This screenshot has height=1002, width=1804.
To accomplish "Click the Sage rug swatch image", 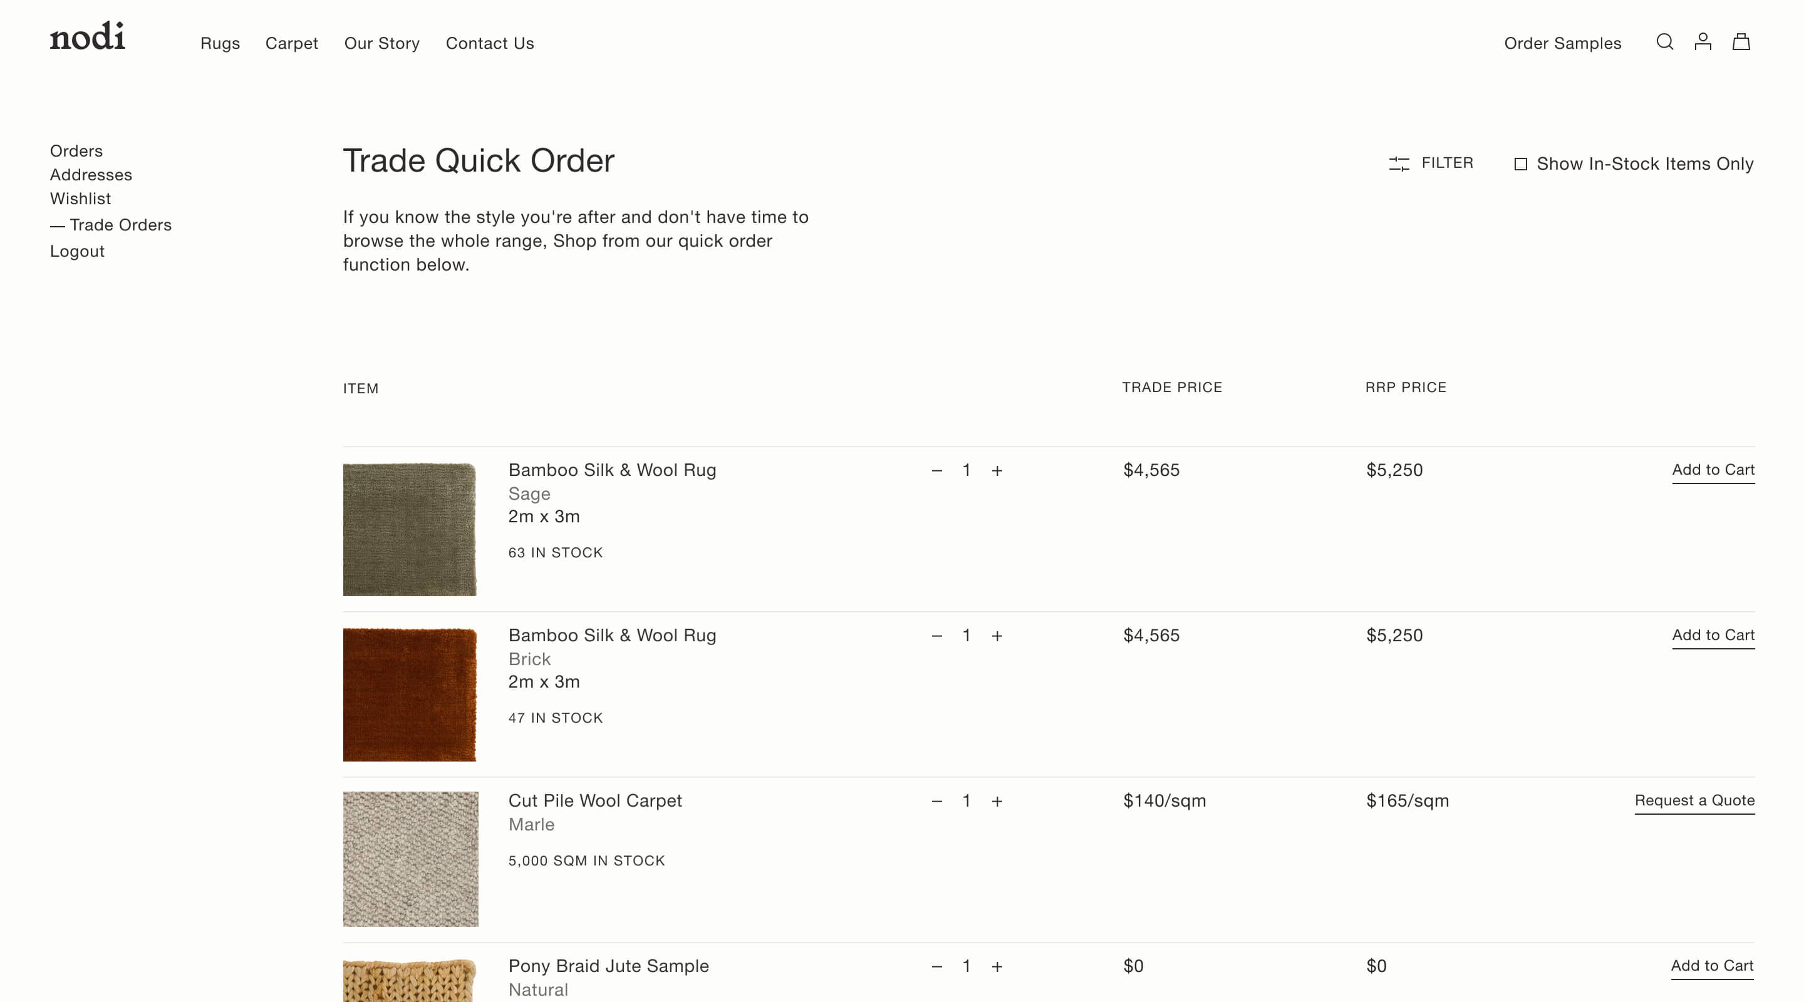I will point(410,529).
